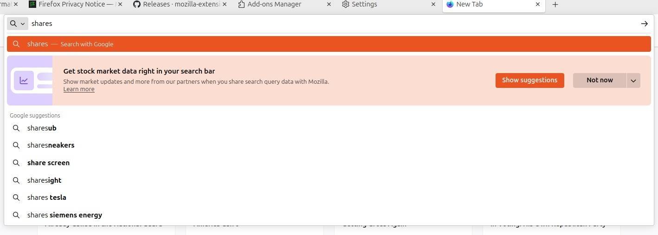
Task: Open the search engine selector dropdown
Action: 18,24
